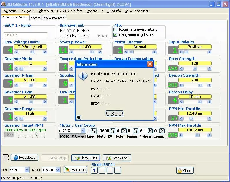Click the Motor KV stepper icon
230x182 pixels.
[x=113, y=131]
